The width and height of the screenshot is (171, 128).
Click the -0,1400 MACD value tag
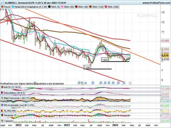point(165,89)
